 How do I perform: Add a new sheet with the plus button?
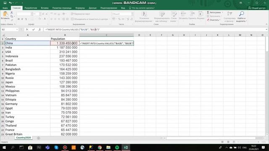pos(38,138)
